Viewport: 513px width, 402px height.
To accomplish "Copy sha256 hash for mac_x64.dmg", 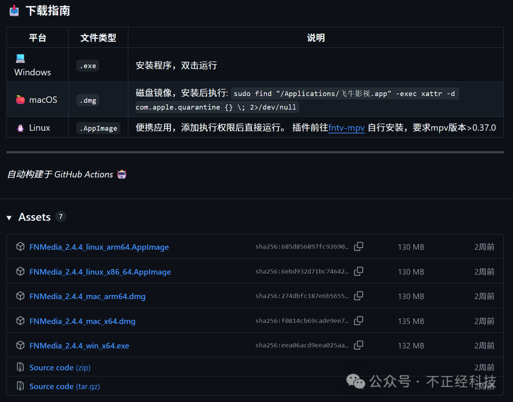I will [359, 320].
